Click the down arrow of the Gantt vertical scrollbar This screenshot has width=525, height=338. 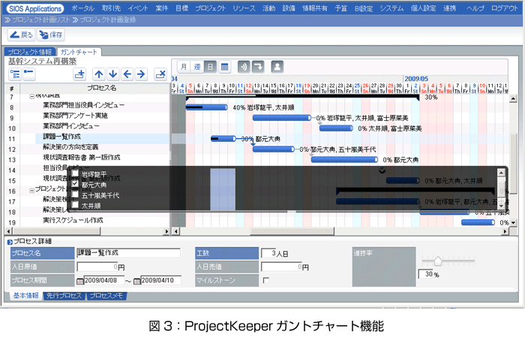pos(513,222)
